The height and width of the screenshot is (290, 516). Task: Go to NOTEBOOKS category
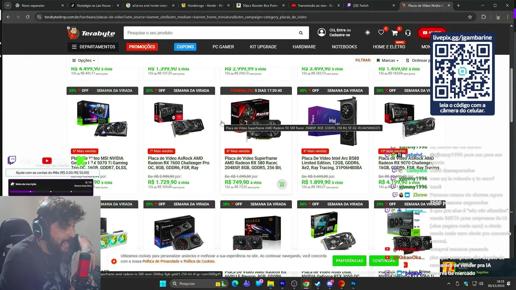344,47
